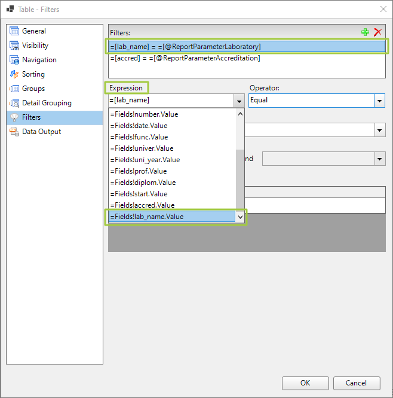This screenshot has height=398, width=393.
Task: Select the accred filter row
Action: (185, 58)
